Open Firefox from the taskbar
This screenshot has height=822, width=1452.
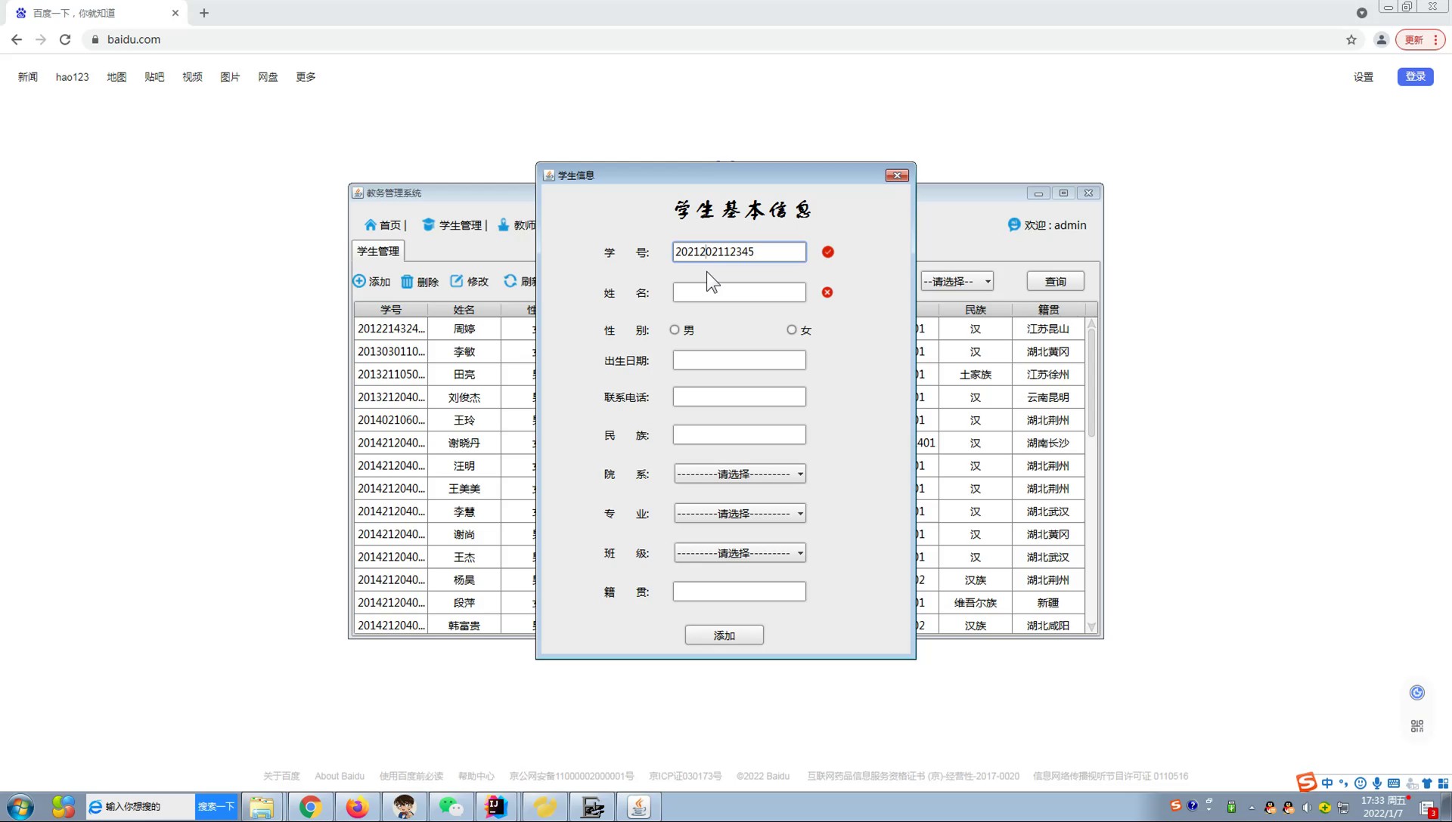pos(357,807)
